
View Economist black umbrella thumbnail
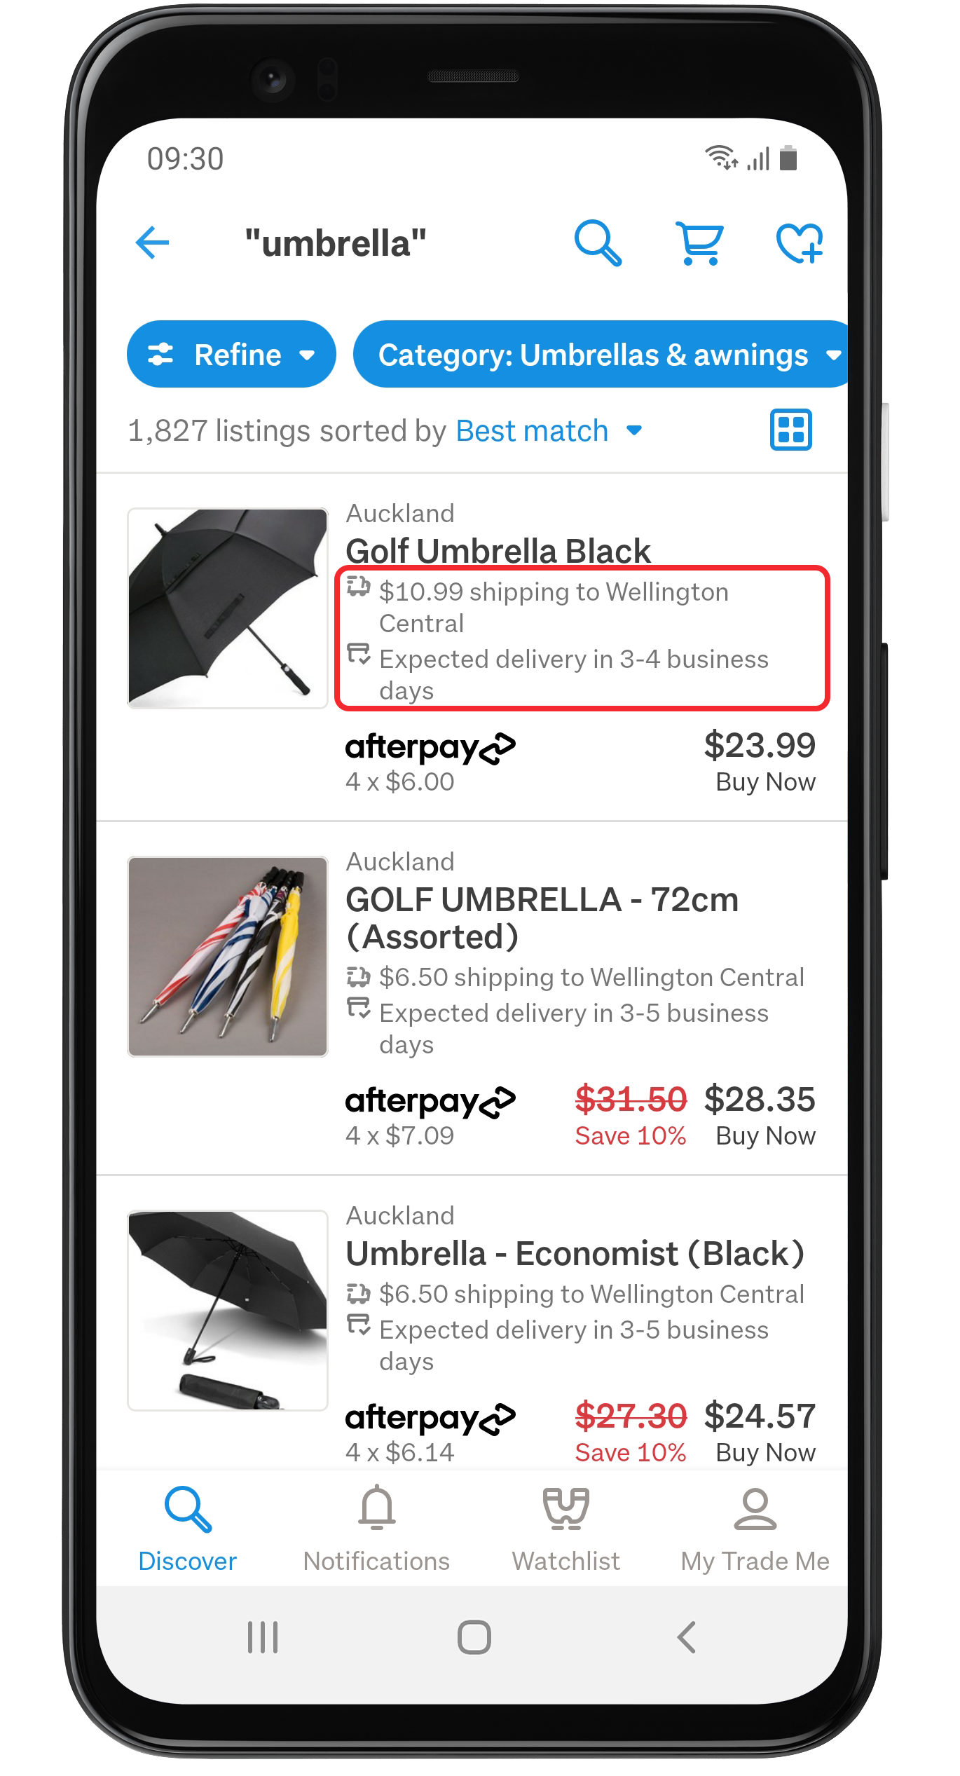click(x=228, y=1310)
